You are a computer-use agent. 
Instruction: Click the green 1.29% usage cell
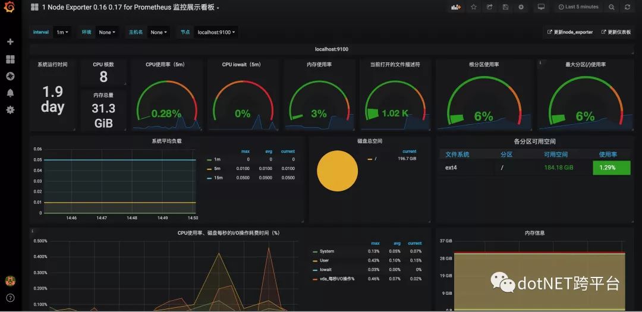point(611,168)
